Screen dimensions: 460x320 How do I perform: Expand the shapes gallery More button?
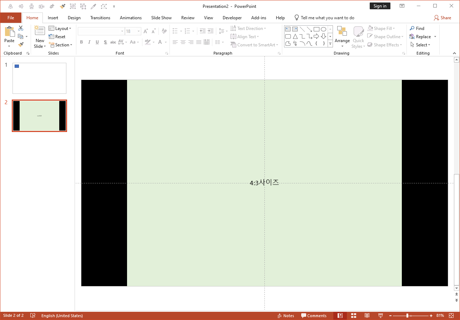tap(330, 44)
